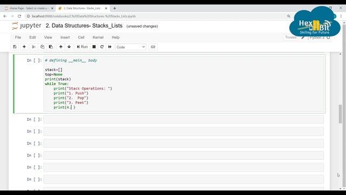
Task: Click the '# defining __main__ body' comment
Action: [x=71, y=60]
